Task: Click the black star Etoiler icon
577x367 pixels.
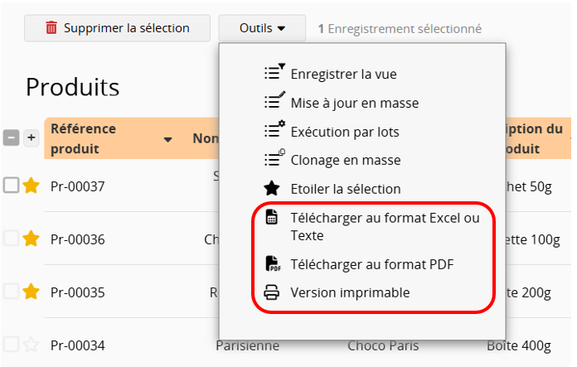Action: [x=272, y=188]
